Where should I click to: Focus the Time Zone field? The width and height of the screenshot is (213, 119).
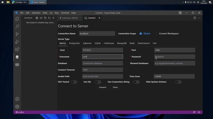(x=174, y=76)
